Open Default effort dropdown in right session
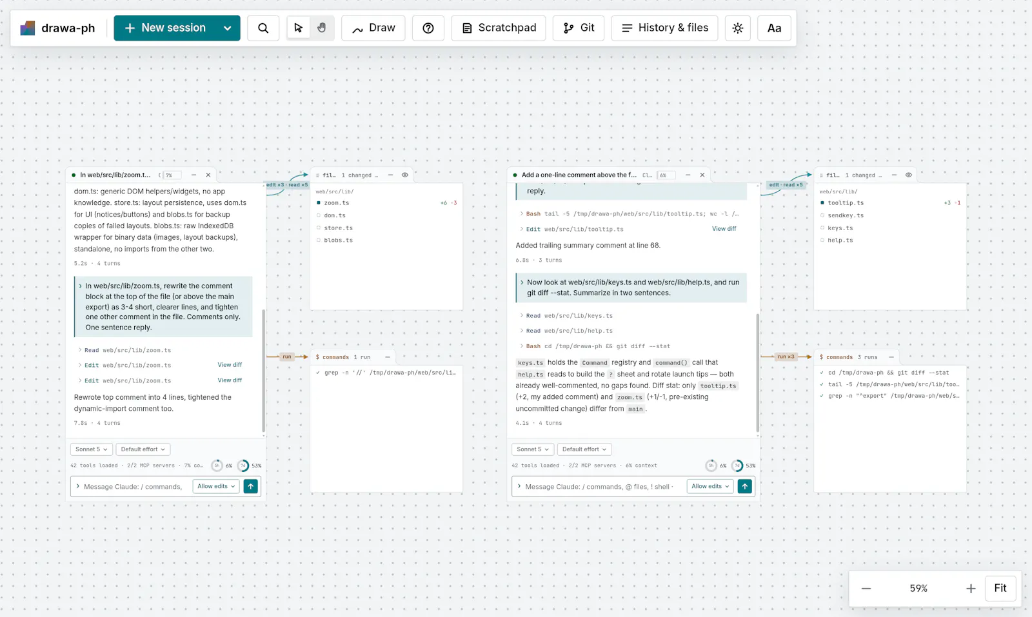1032x617 pixels. coord(584,449)
